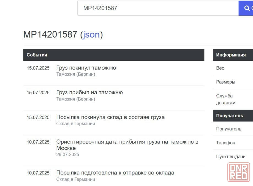This screenshot has height=186, width=253.
Task: Focus the tracking number search field
Action: [158, 8]
